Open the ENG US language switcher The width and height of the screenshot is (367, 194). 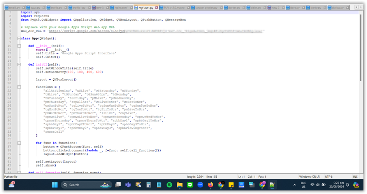click(304, 185)
